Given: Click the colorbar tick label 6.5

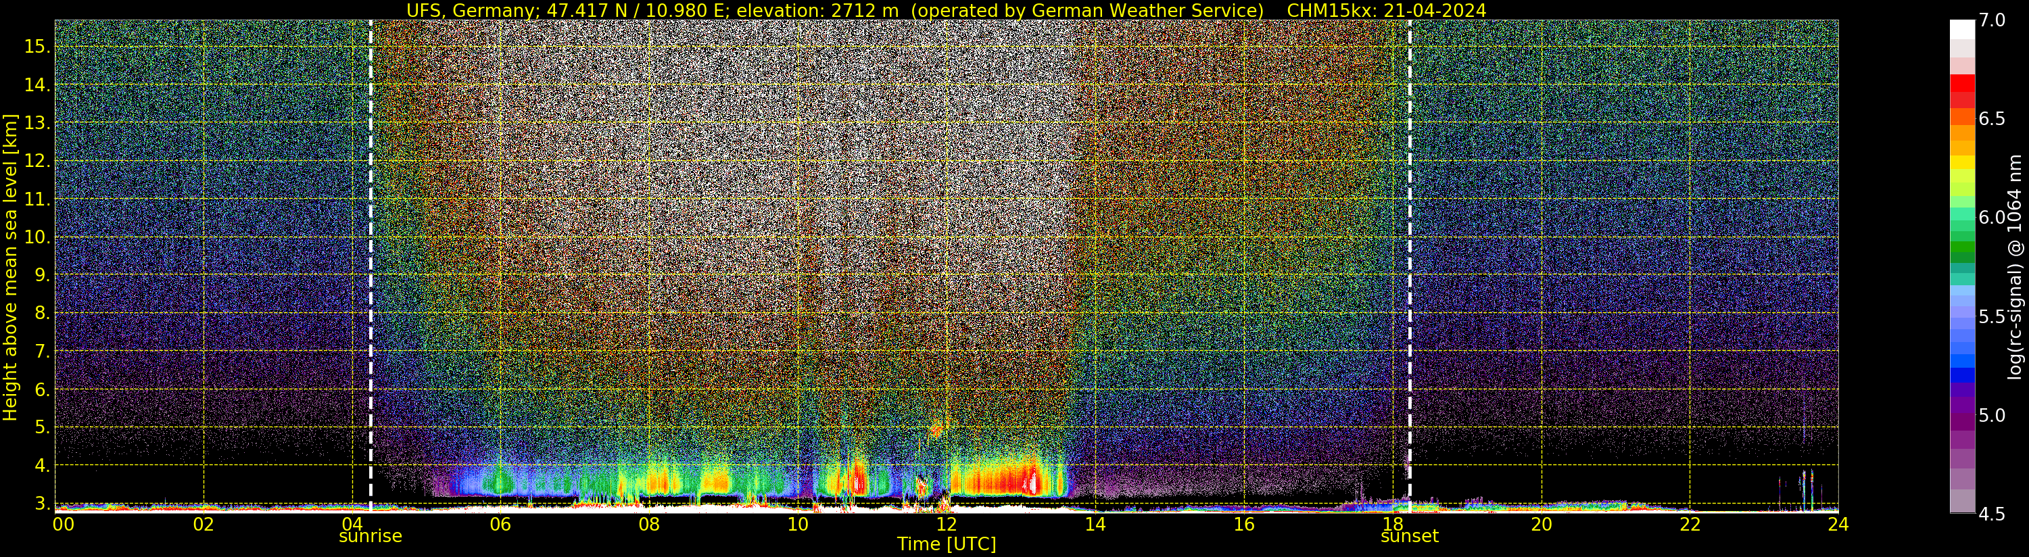Looking at the screenshot, I should (1992, 119).
